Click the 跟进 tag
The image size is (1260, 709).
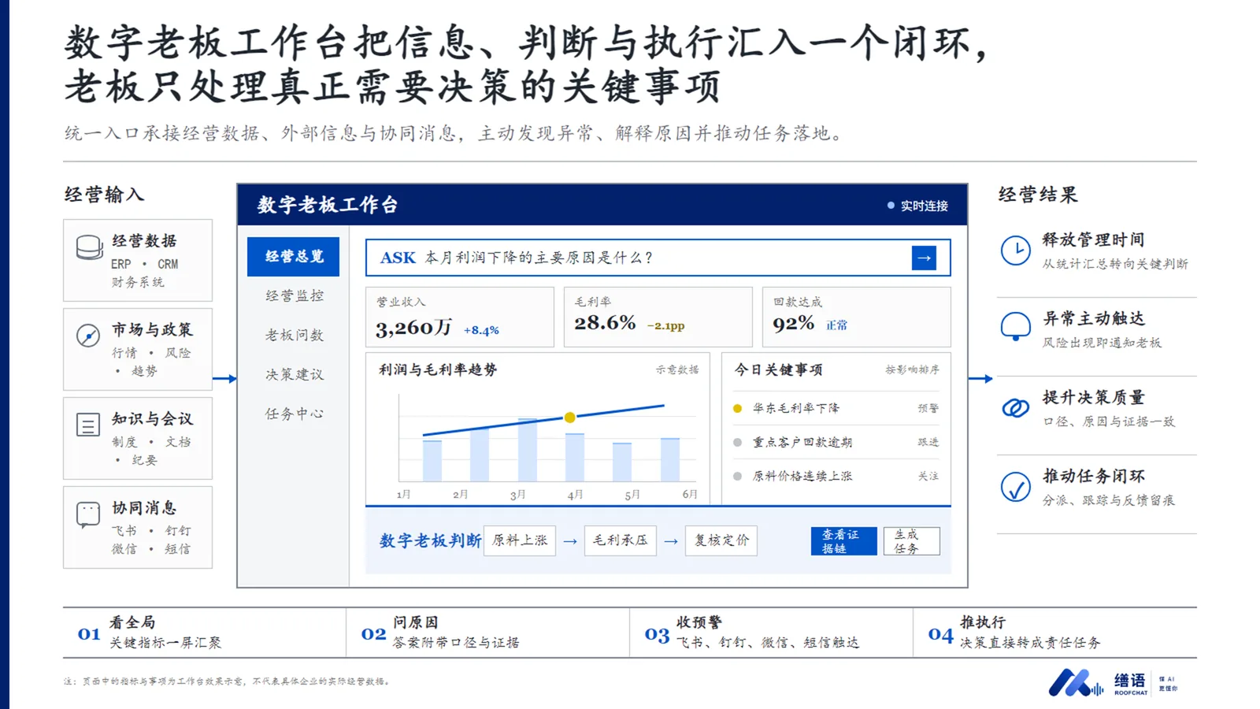point(928,442)
